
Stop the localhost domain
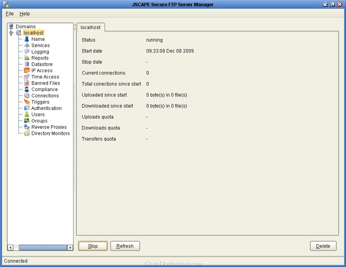[x=93, y=246]
